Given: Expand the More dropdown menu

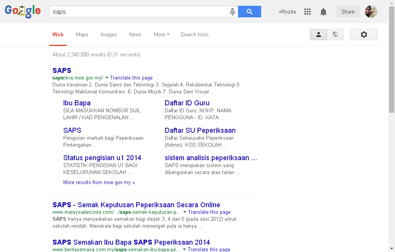Looking at the screenshot, I should [162, 34].
